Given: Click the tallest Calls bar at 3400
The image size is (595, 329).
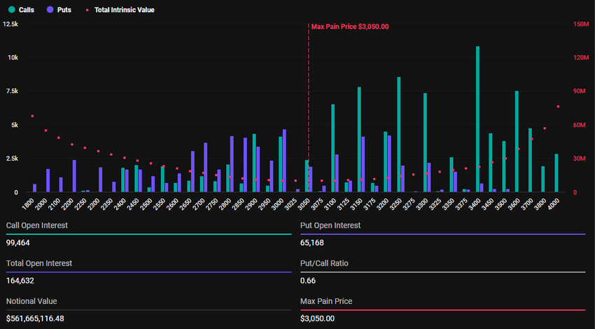Looking at the screenshot, I should [x=477, y=119].
